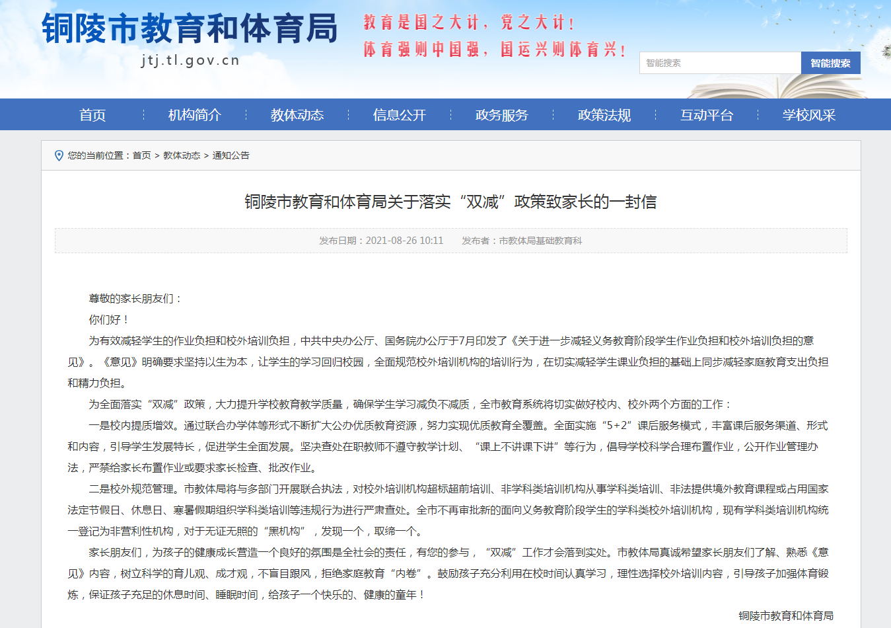Click the red slogan 教育是国之大计，党之大计！
Viewport: 891px width, 628px height.
coord(469,22)
